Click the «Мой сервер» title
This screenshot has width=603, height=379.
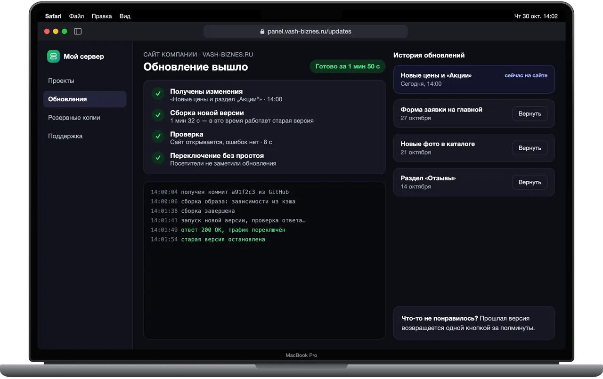[84, 56]
